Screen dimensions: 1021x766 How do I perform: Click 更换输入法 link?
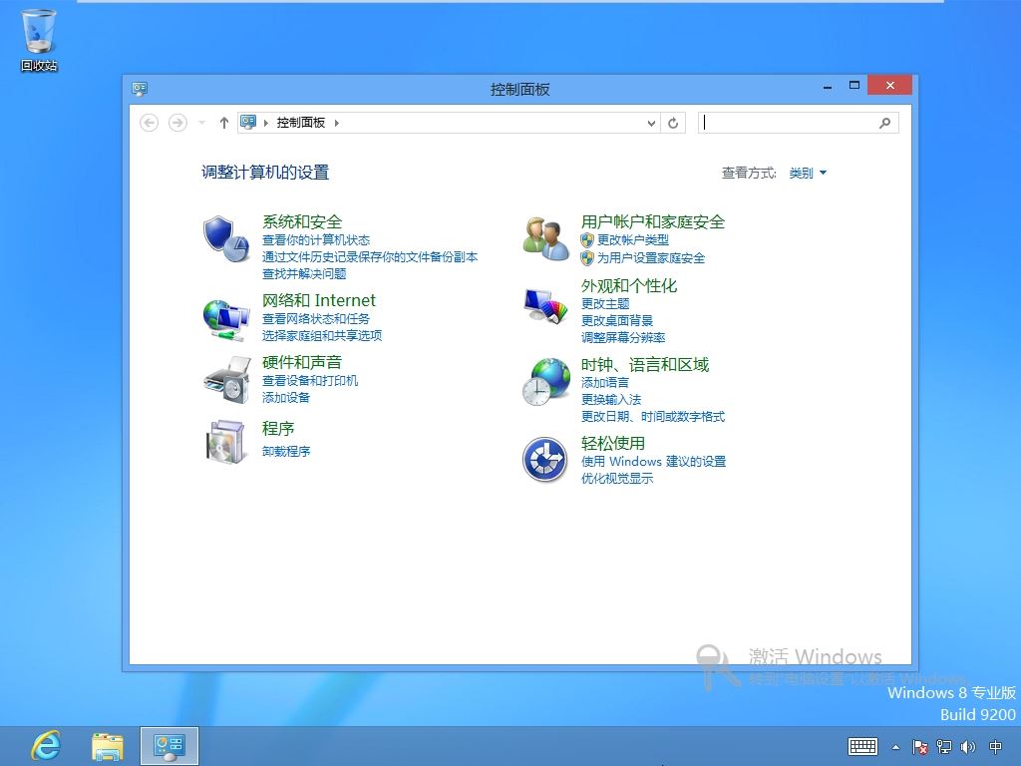click(611, 399)
